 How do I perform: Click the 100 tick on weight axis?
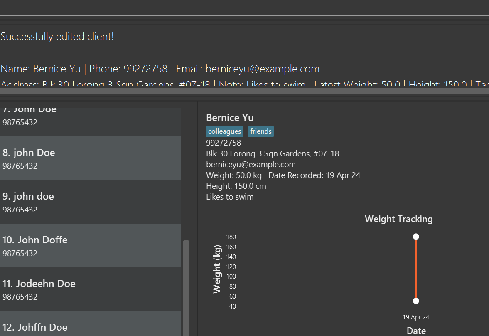coord(231,277)
